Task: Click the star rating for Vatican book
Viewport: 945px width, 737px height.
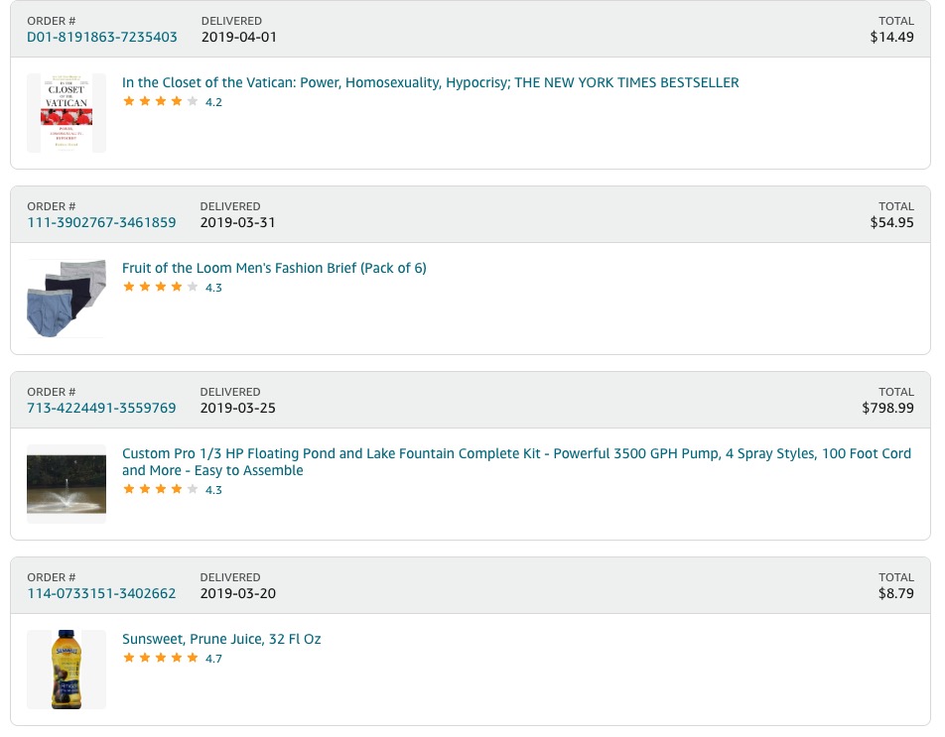Action: click(x=160, y=101)
